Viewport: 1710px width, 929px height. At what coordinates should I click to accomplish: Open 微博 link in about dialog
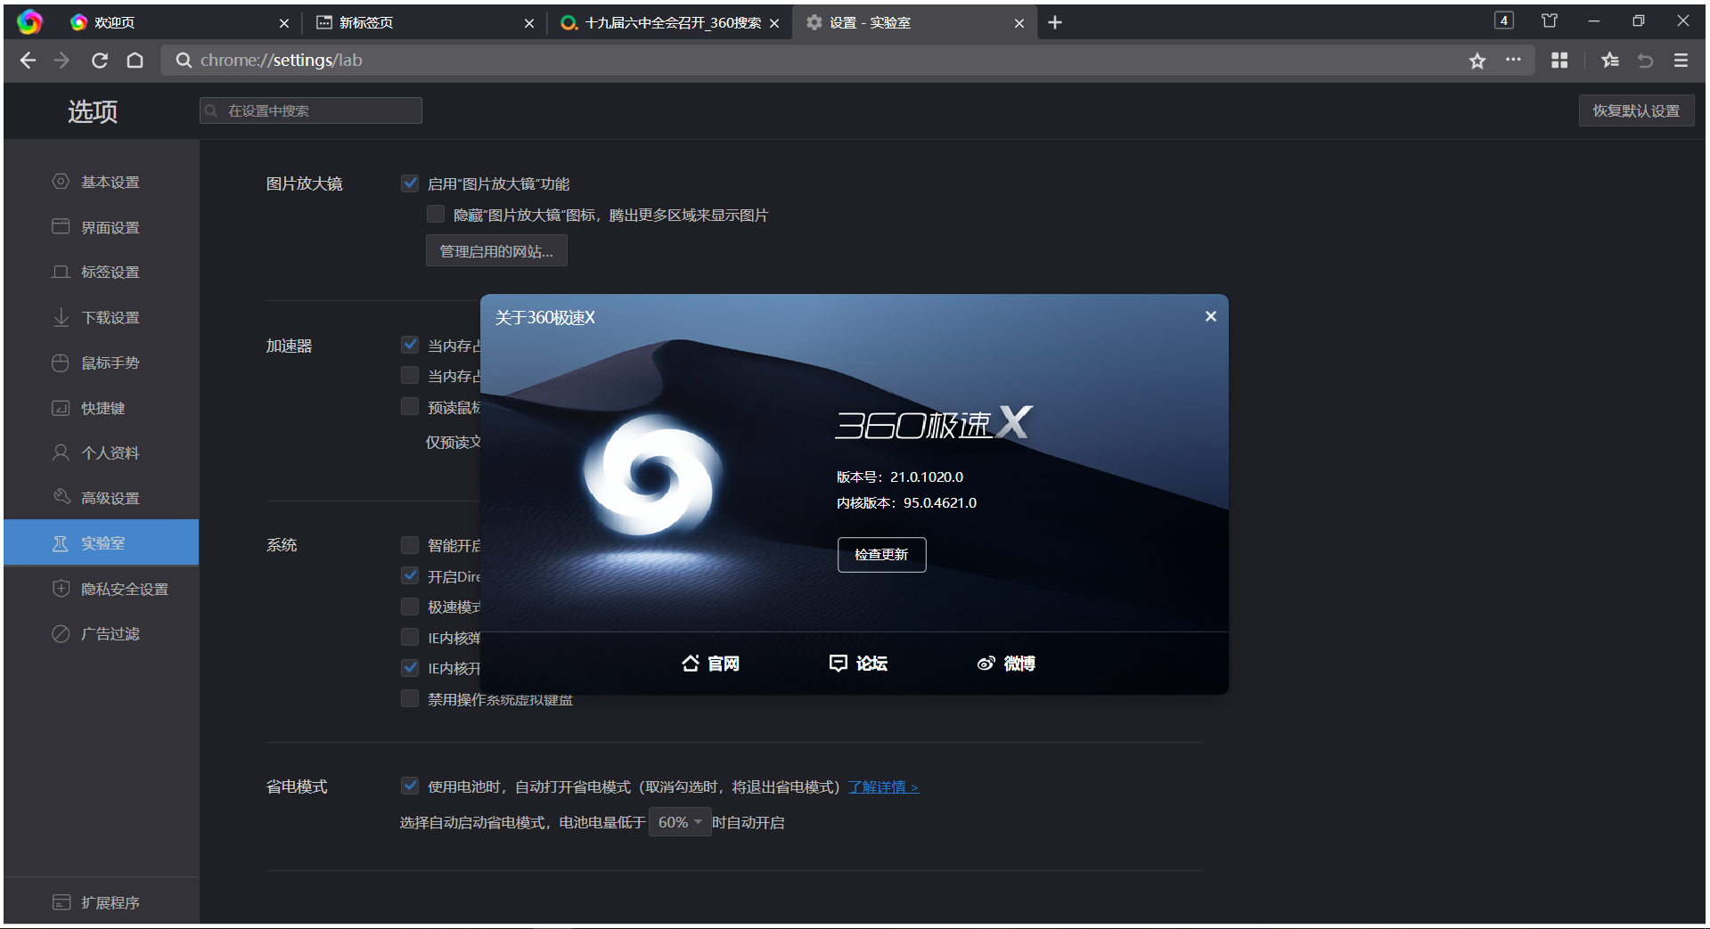tap(1006, 664)
